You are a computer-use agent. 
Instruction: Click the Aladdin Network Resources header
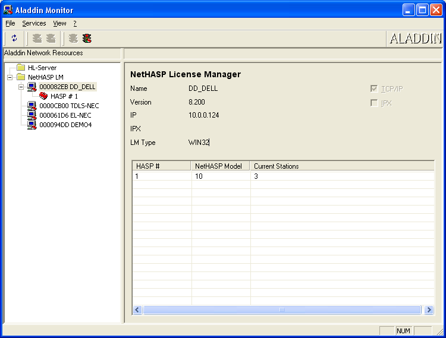(43, 53)
